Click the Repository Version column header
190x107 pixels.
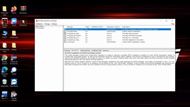tap(113, 27)
